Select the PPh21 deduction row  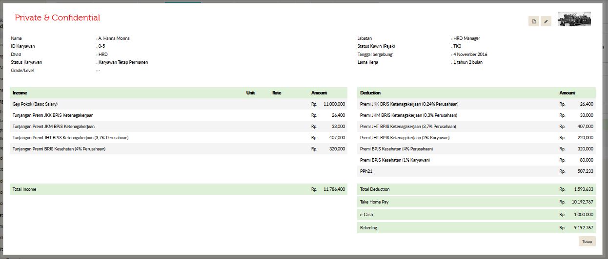click(x=476, y=171)
